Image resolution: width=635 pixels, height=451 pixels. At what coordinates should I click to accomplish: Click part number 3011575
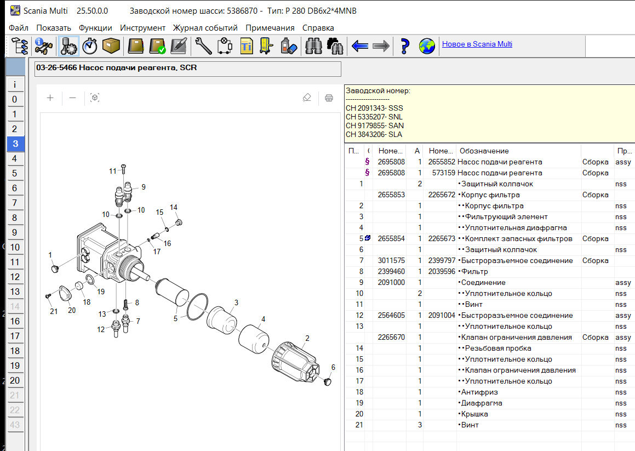point(391,260)
